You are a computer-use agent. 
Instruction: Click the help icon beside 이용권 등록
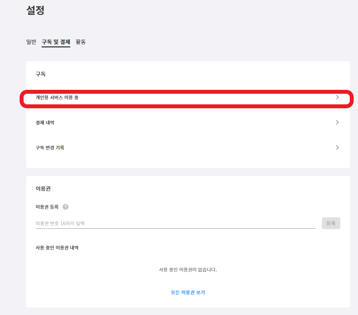(x=66, y=207)
